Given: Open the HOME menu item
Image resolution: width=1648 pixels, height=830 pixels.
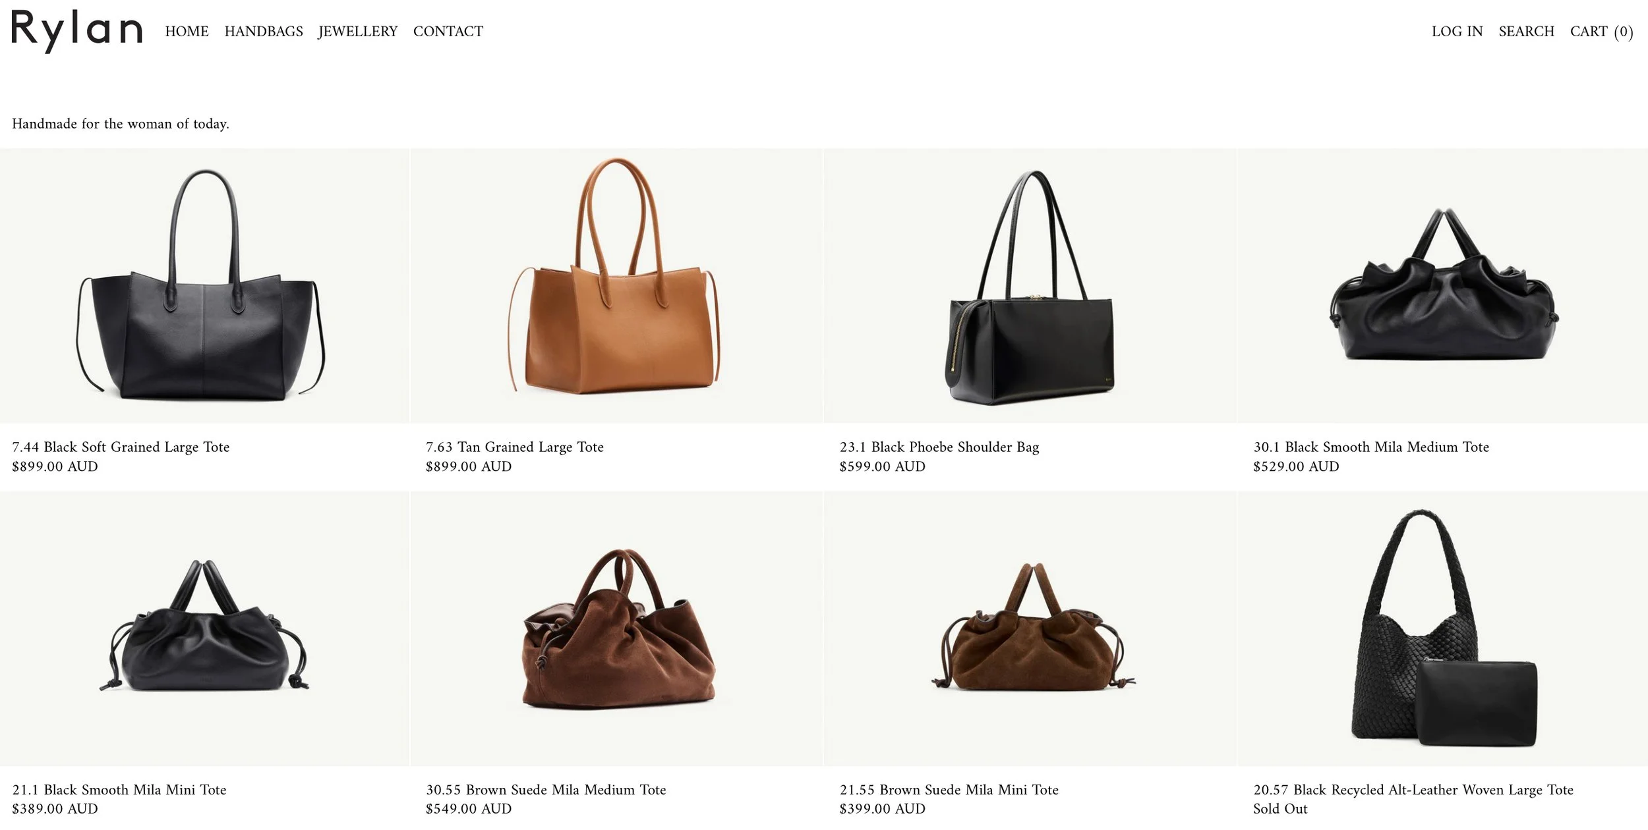Looking at the screenshot, I should (187, 31).
